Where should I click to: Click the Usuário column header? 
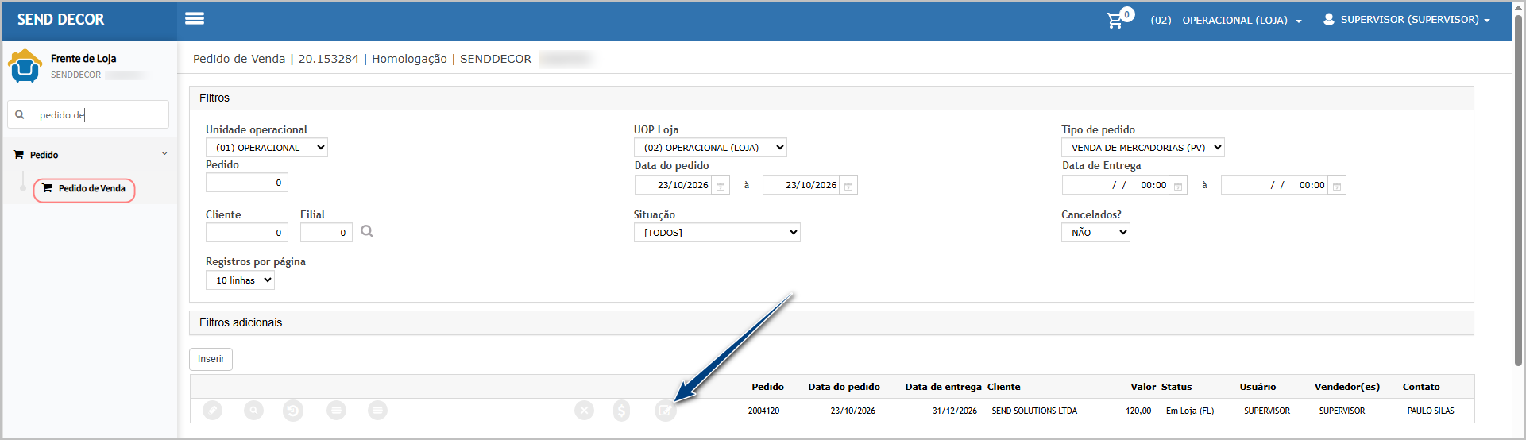[x=1258, y=387]
